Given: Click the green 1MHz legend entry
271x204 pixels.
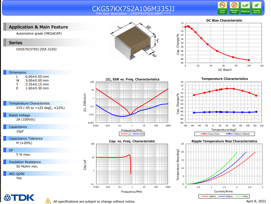Looking at the screenshot, I should click(x=241, y=196).
